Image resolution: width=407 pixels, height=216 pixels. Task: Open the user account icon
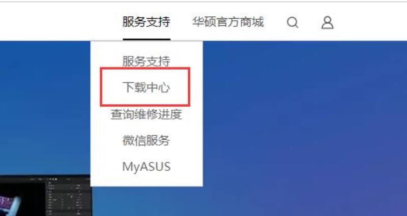[327, 22]
